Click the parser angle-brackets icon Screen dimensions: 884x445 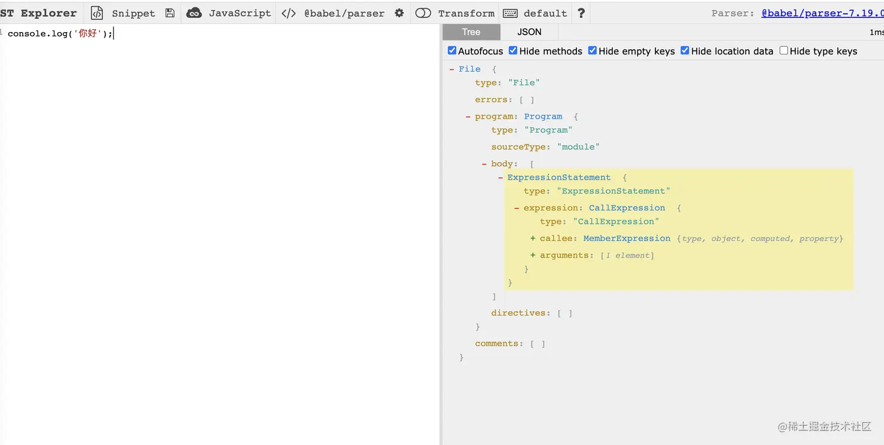[x=289, y=13]
